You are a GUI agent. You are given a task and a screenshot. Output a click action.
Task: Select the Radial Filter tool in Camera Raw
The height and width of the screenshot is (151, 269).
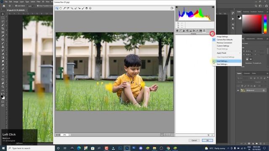90,8
